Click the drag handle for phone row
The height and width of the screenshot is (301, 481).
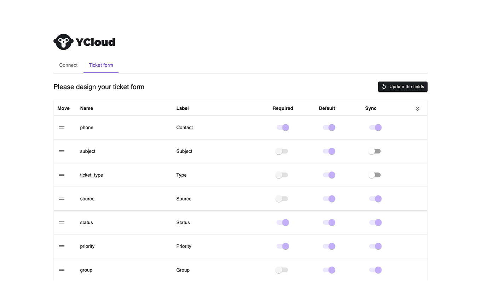coord(62,127)
